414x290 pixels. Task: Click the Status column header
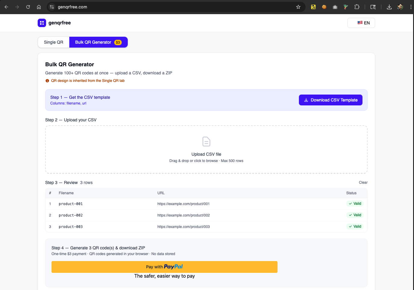[351, 193]
